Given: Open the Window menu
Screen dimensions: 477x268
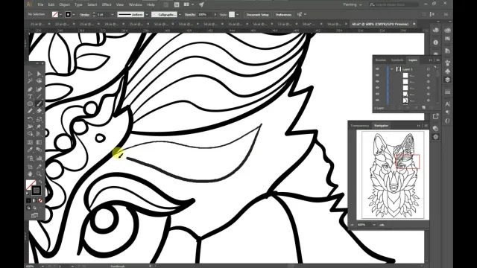Looking at the screenshot, I should coord(136,4).
